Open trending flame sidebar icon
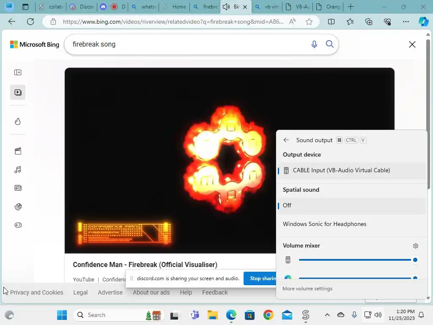Image resolution: width=433 pixels, height=325 pixels. click(18, 121)
